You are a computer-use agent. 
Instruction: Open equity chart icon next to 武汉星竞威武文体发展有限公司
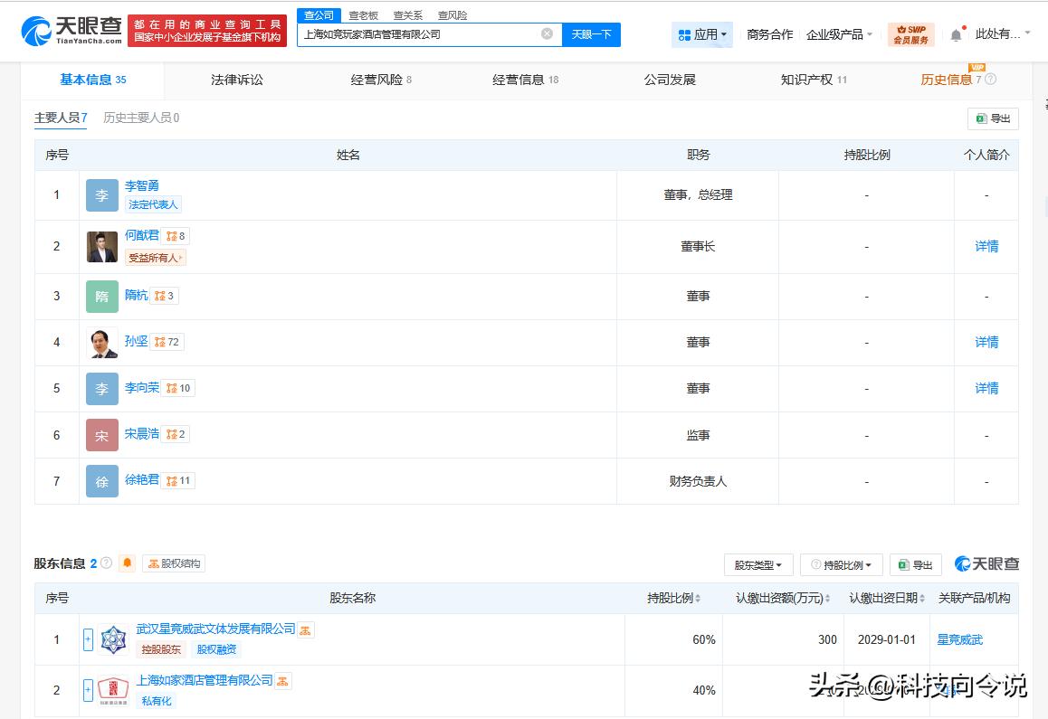pyautogui.click(x=306, y=630)
